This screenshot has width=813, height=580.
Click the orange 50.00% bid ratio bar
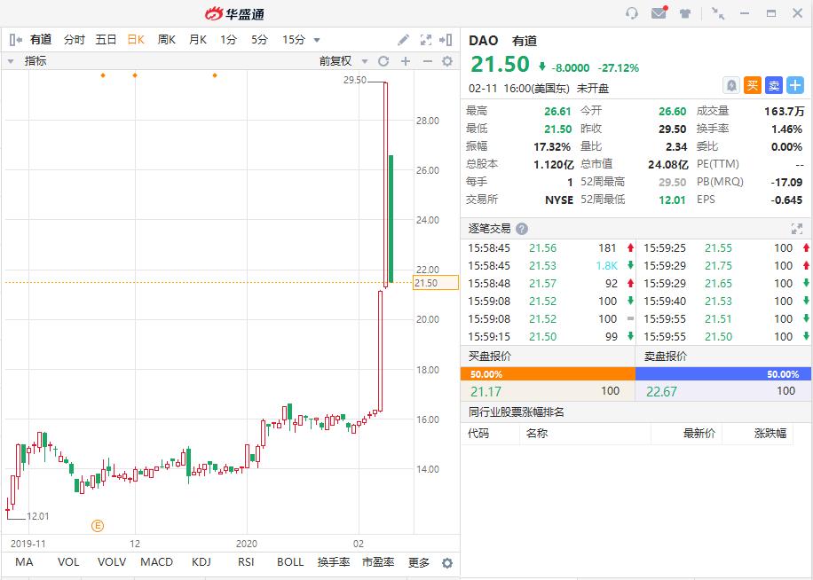[x=548, y=374]
